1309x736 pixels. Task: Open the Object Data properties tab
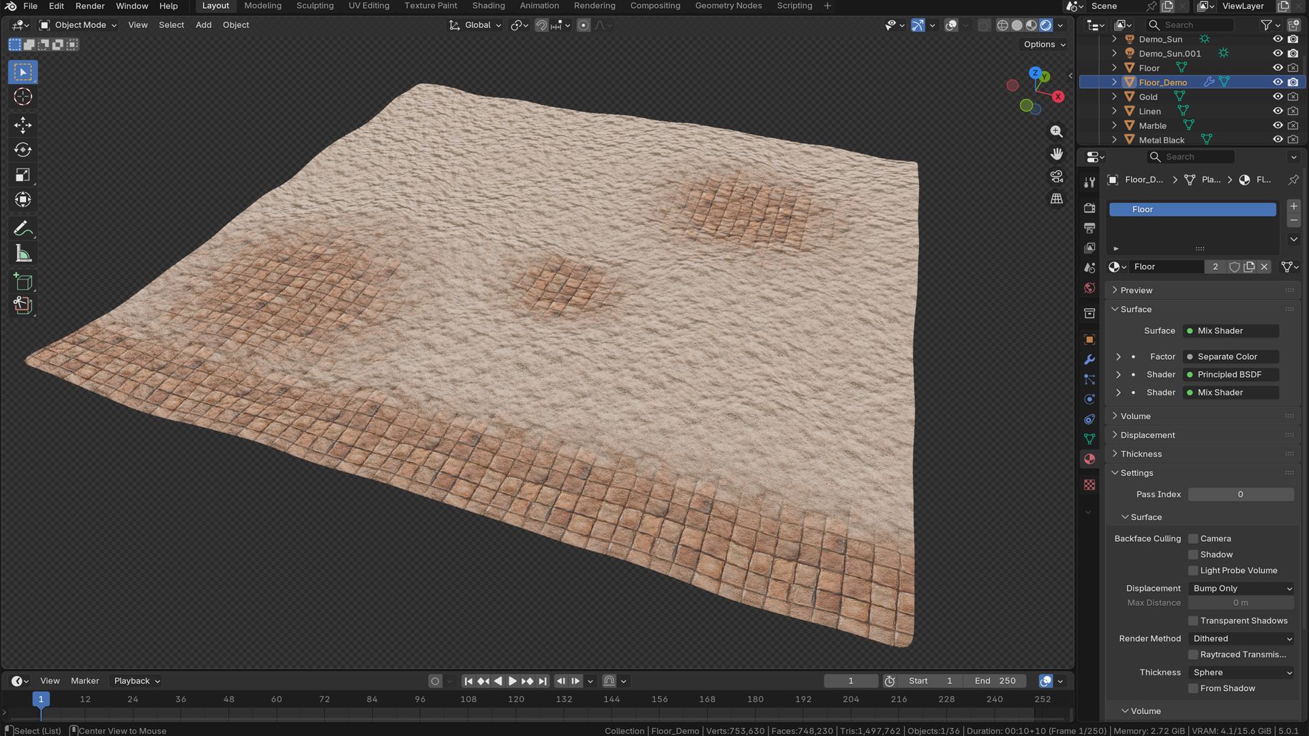[x=1089, y=439]
